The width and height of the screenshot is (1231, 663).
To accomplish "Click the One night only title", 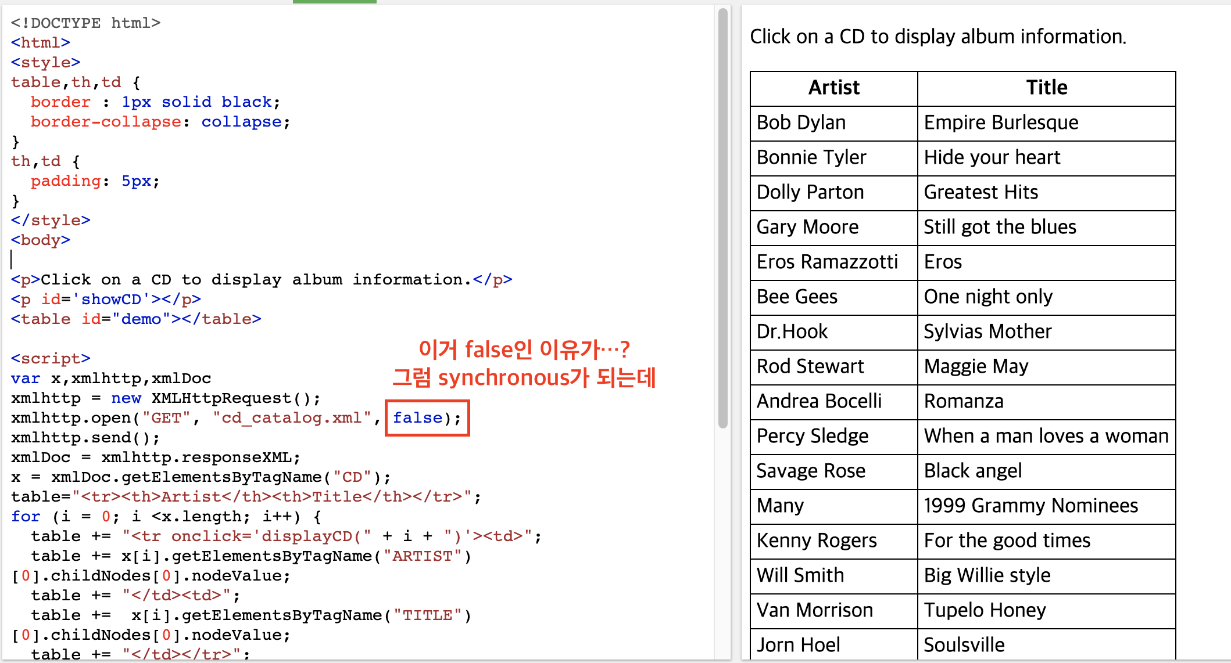I will [988, 297].
